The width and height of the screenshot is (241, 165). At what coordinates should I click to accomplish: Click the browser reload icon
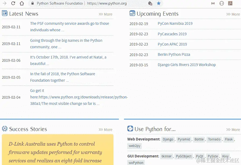[13, 3]
